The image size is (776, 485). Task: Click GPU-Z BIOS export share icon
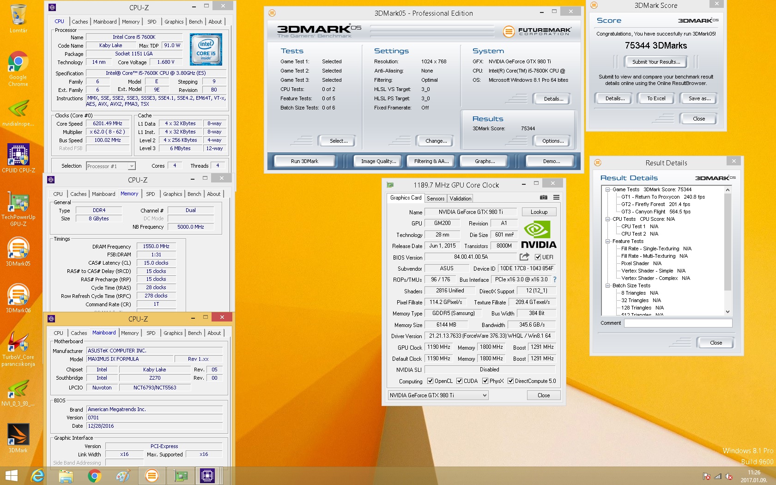pos(524,257)
